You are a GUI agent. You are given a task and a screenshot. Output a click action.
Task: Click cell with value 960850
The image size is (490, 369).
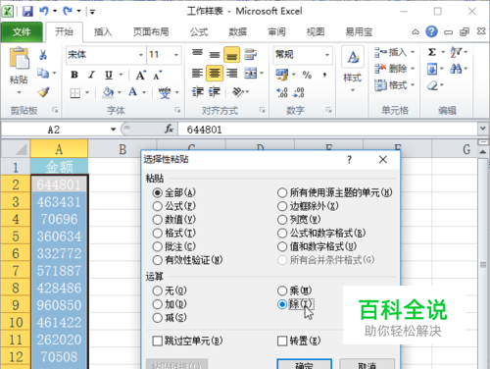59,305
